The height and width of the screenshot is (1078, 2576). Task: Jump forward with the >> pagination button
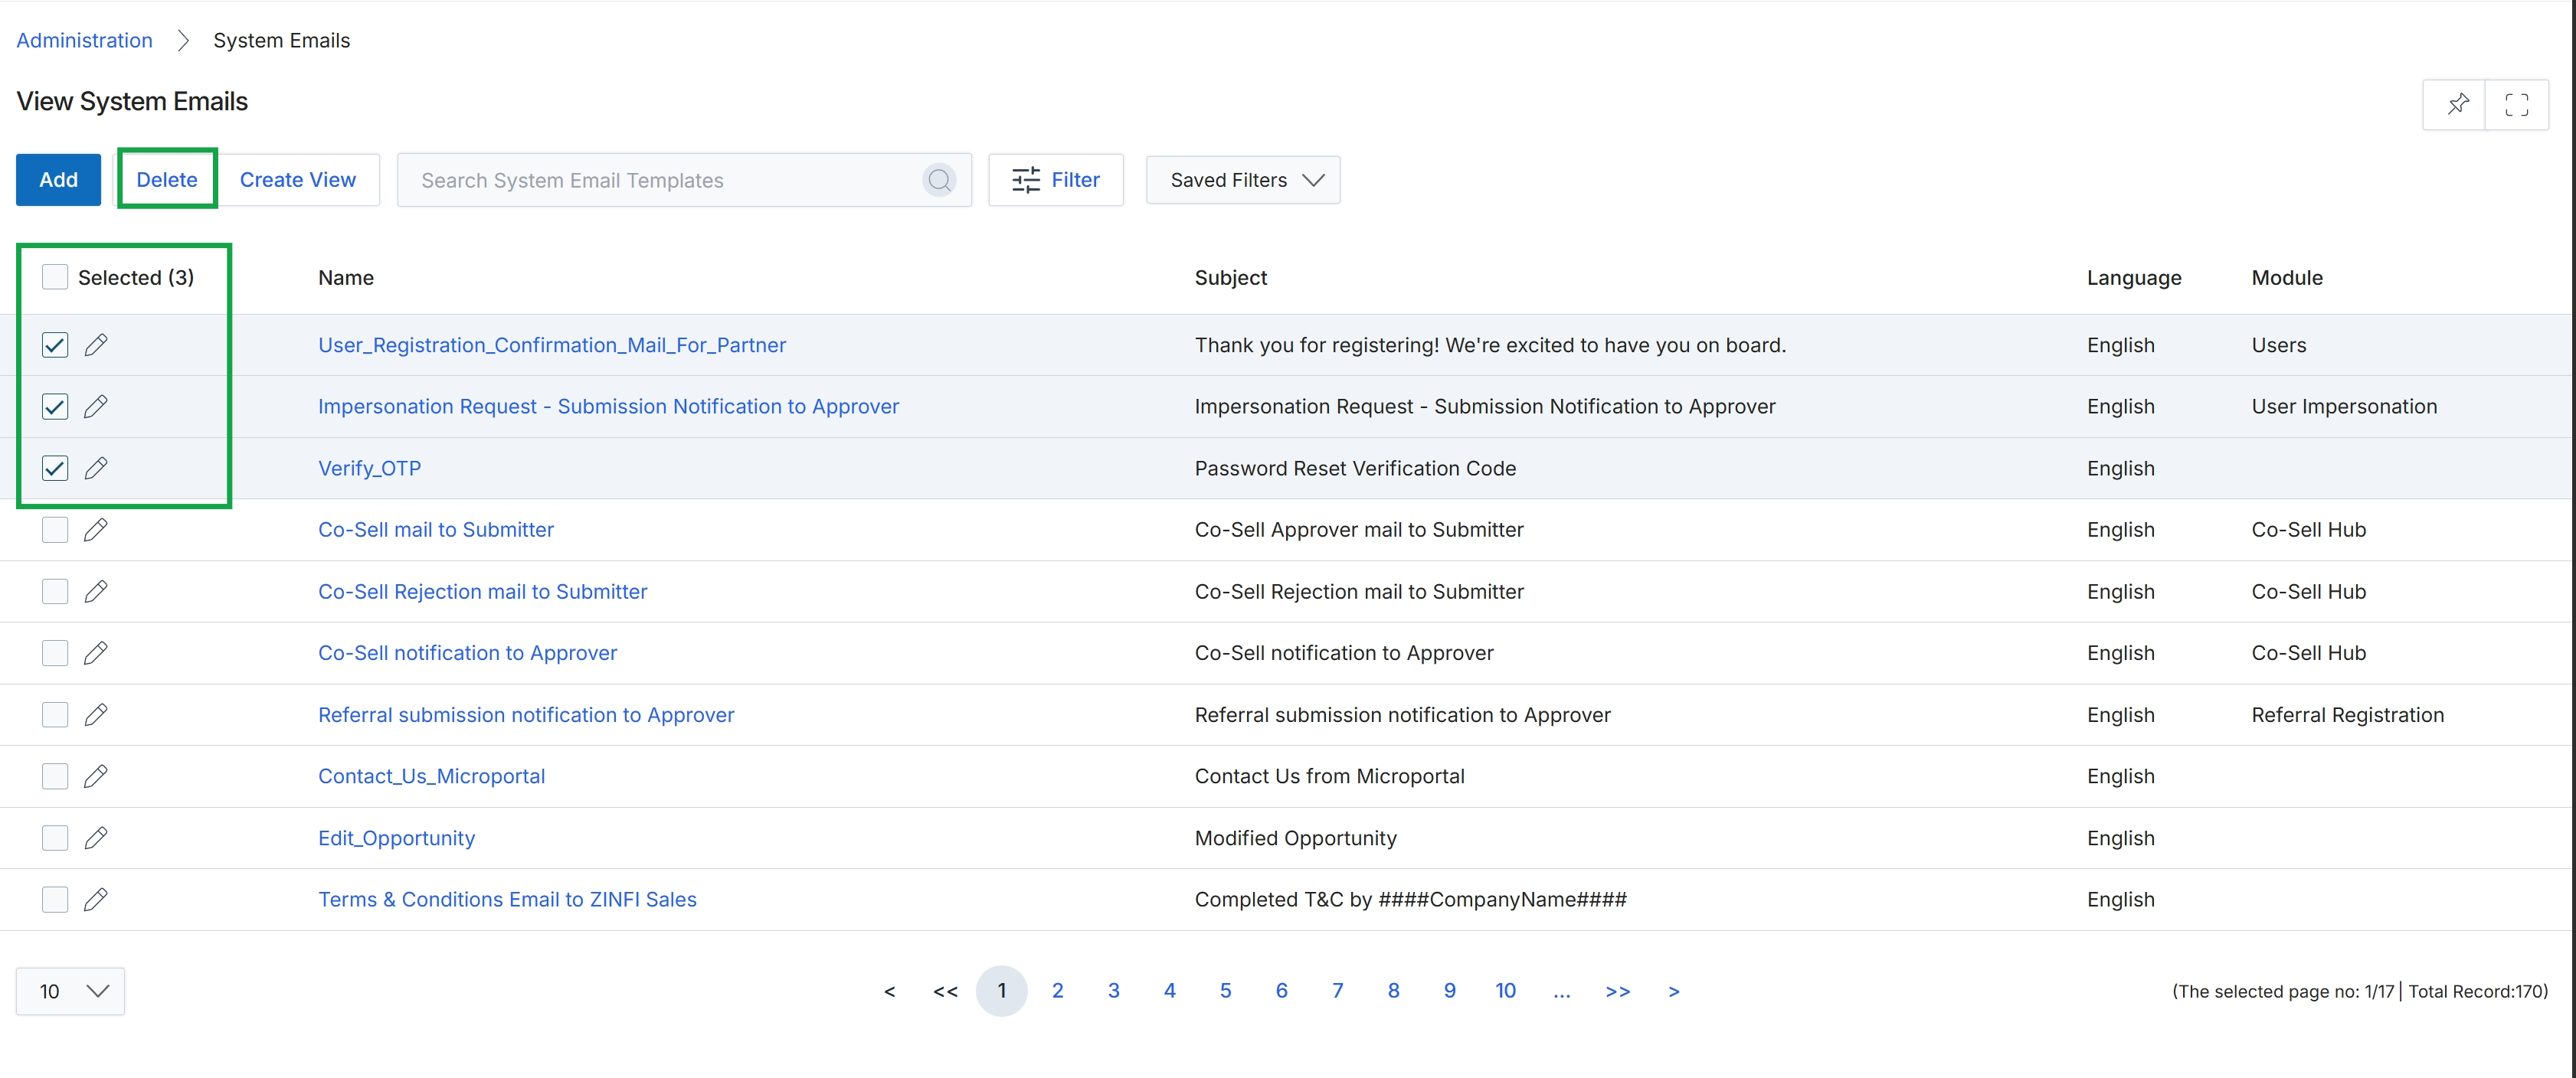coord(1617,991)
